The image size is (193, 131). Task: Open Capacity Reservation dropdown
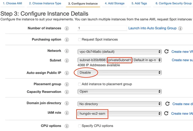tap(120, 92)
